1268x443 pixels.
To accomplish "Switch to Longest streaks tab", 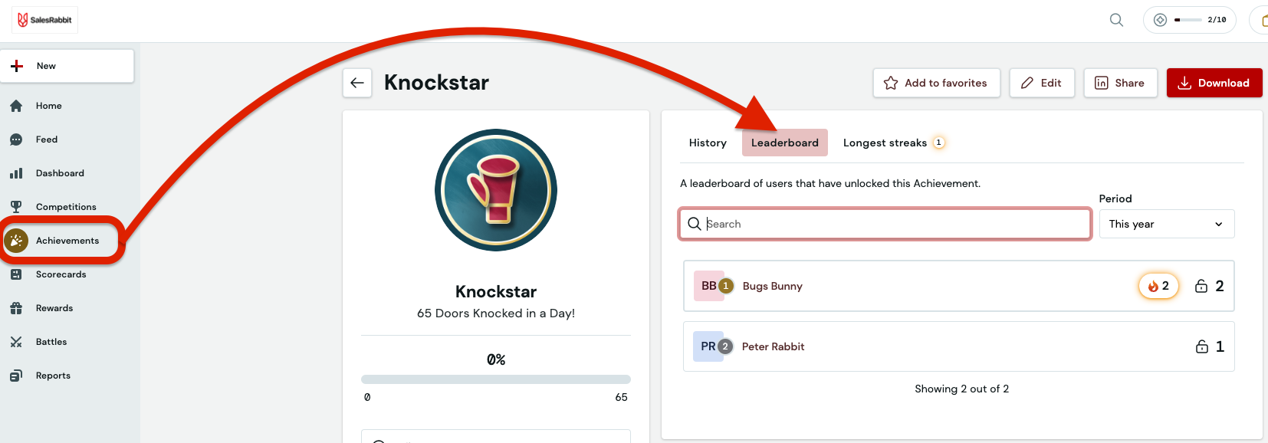I will point(894,143).
